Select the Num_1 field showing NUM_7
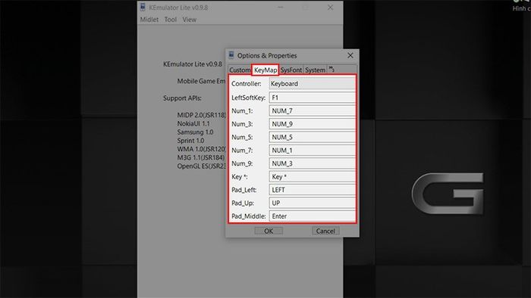531x298 pixels. 312,110
